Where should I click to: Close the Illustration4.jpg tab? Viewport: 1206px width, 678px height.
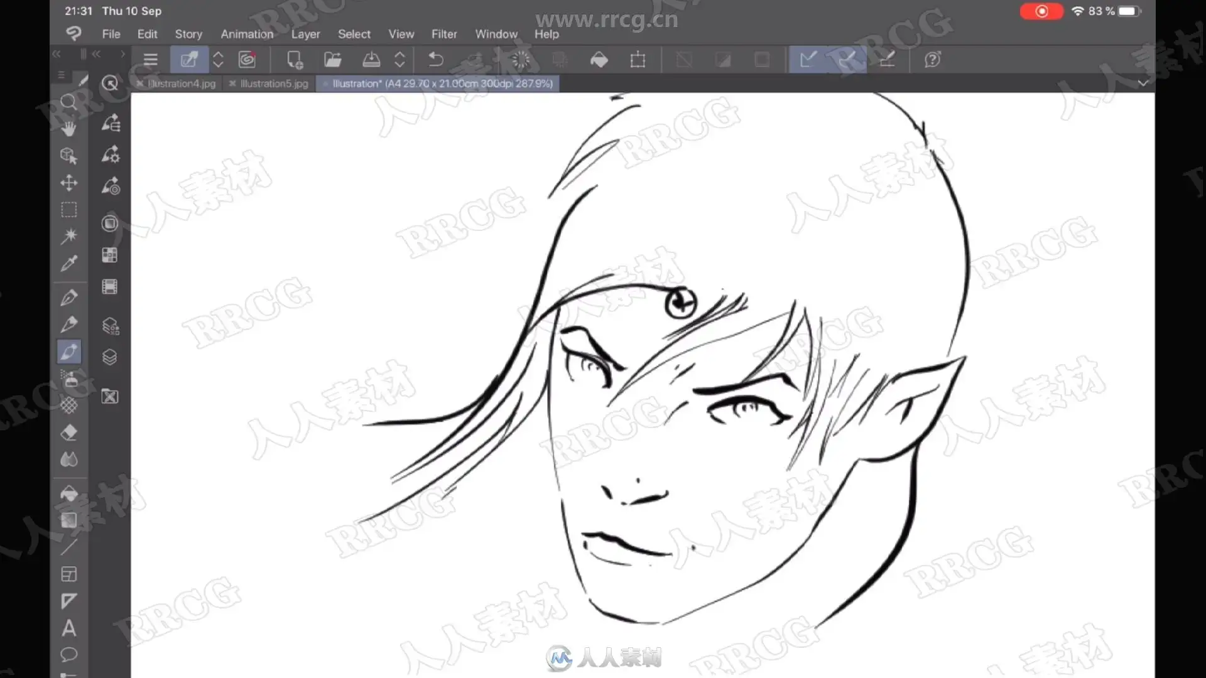139,83
